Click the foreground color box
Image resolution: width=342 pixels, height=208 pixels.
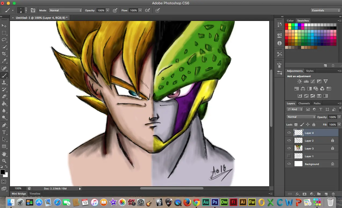click(3, 172)
